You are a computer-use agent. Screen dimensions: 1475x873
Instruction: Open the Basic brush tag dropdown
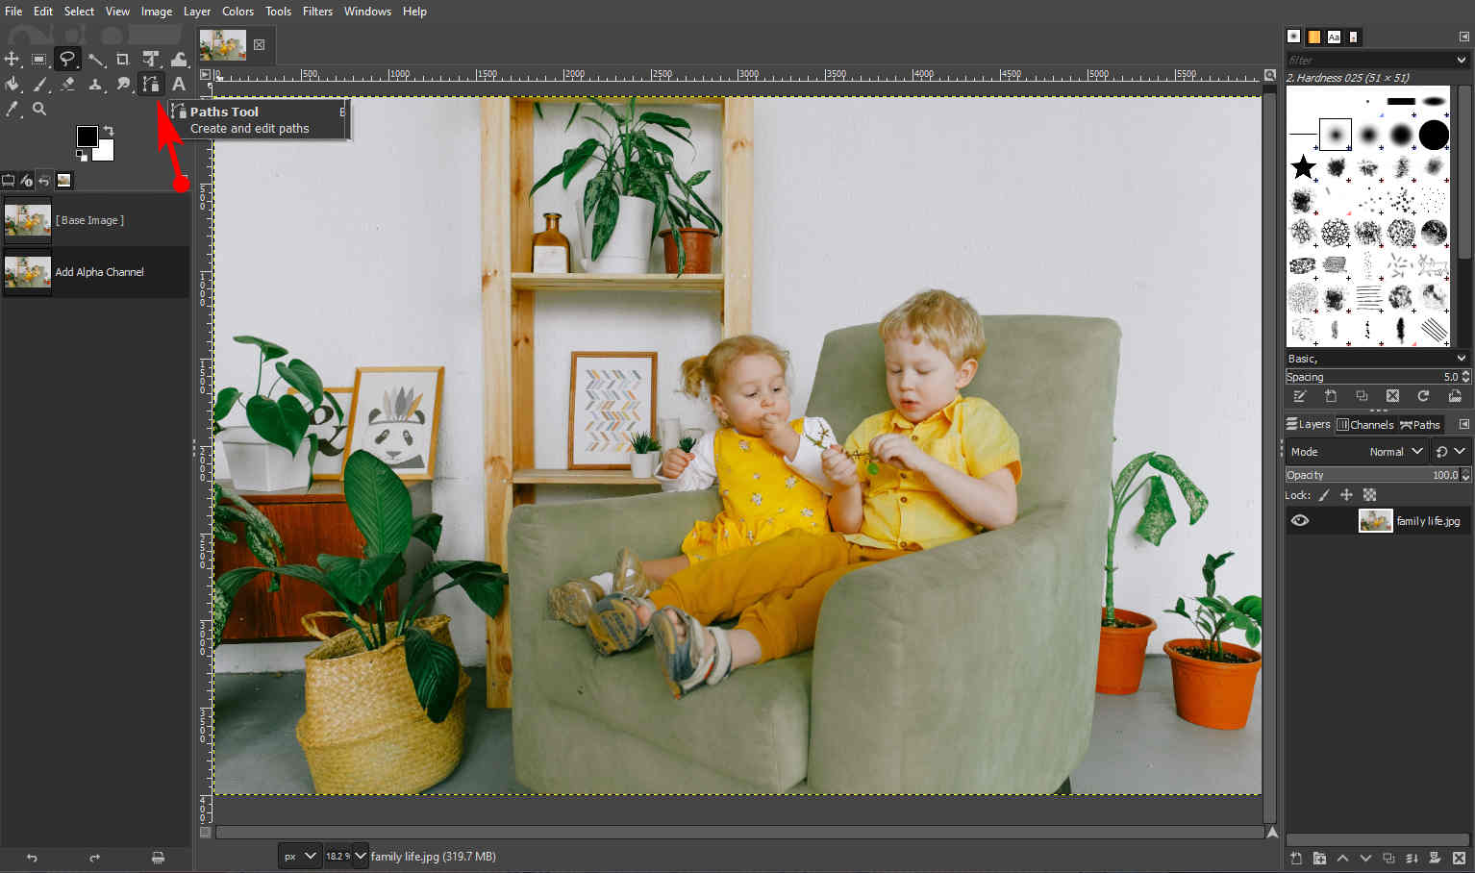coord(1376,359)
